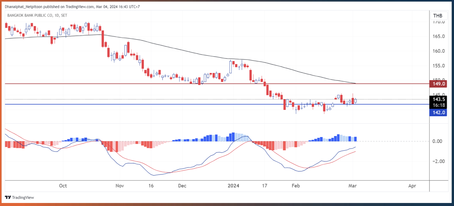The height and width of the screenshot is (206, 454).
Task: Select the red 149.0 price label
Action: click(438, 84)
